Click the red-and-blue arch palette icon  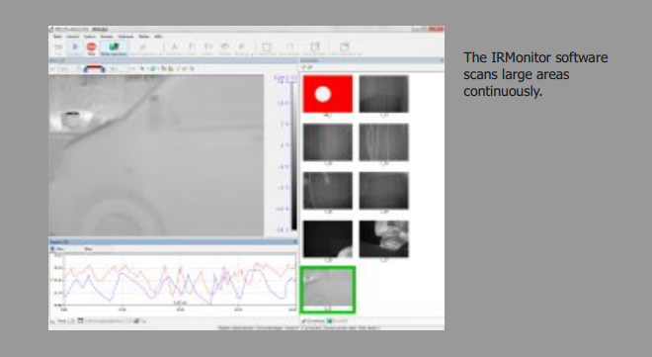pos(94,69)
